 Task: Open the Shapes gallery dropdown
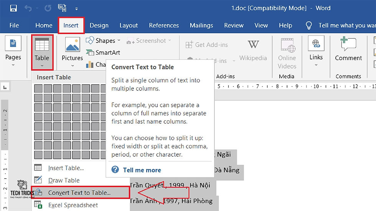pyautogui.click(x=103, y=41)
